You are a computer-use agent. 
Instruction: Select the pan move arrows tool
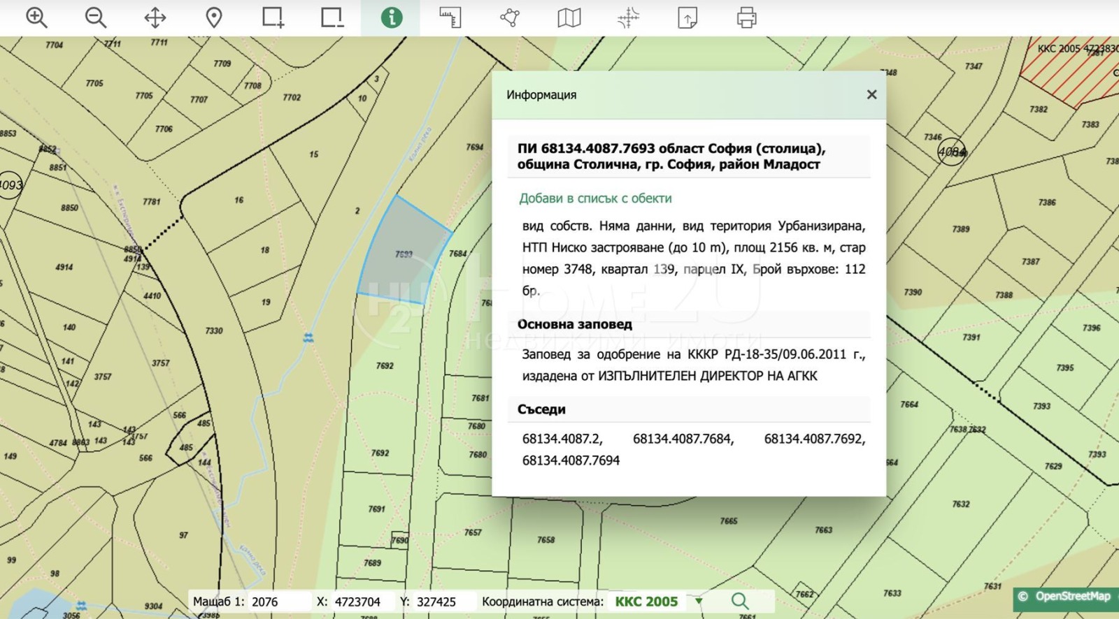pos(155,17)
